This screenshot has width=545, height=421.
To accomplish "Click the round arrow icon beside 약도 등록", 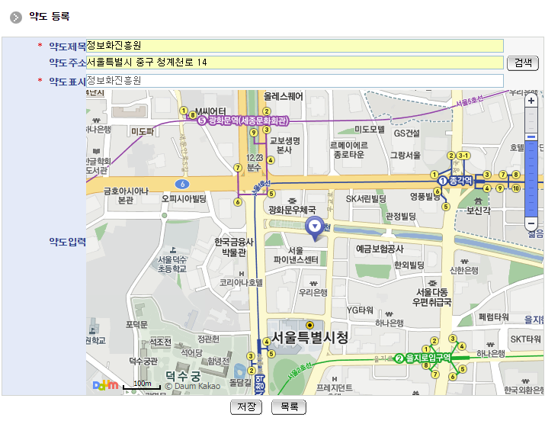I will (x=16, y=16).
